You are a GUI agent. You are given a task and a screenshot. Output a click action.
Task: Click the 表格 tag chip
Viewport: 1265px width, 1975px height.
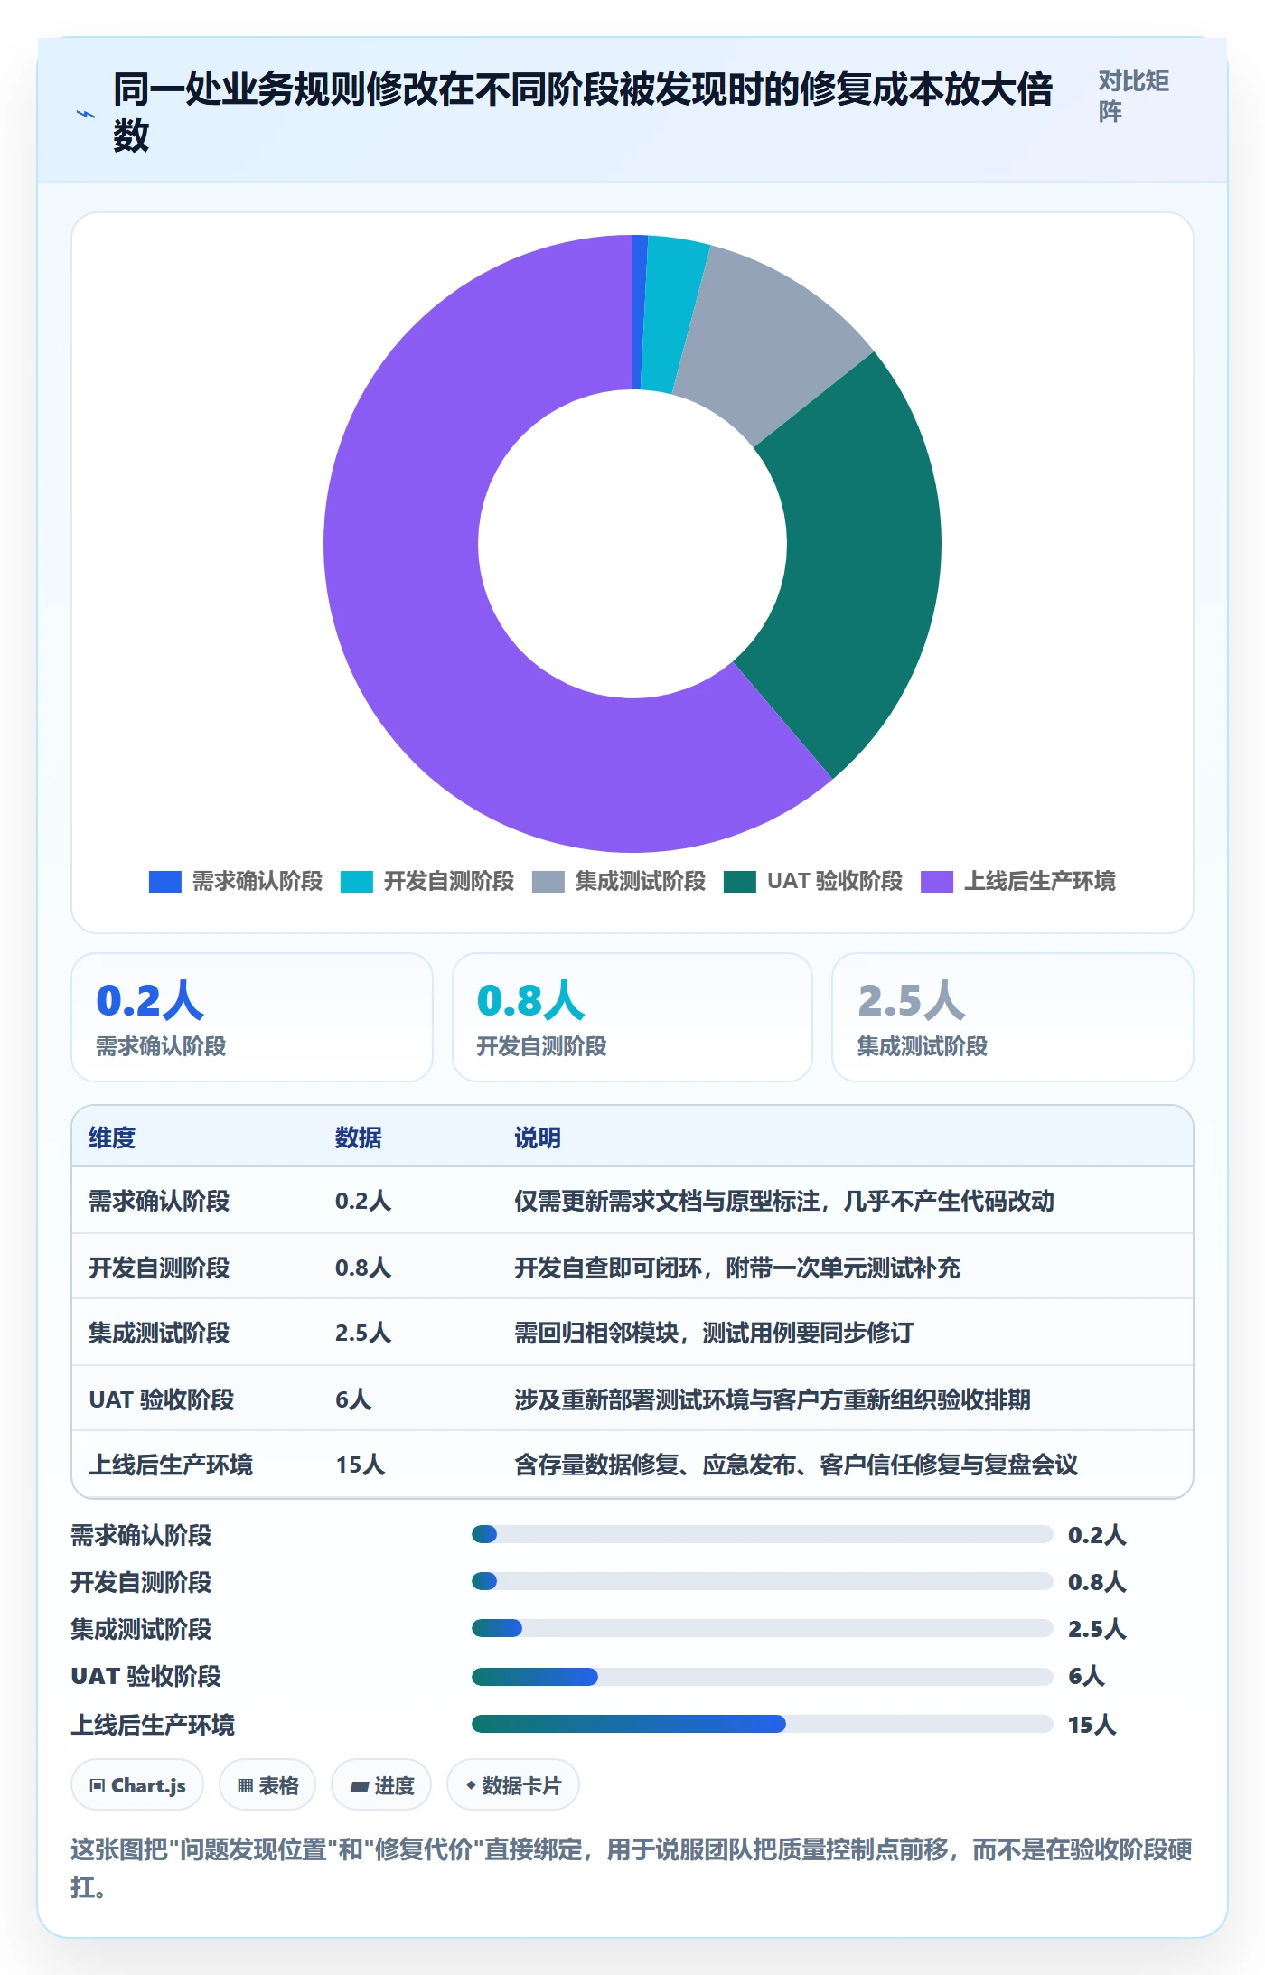267,1785
